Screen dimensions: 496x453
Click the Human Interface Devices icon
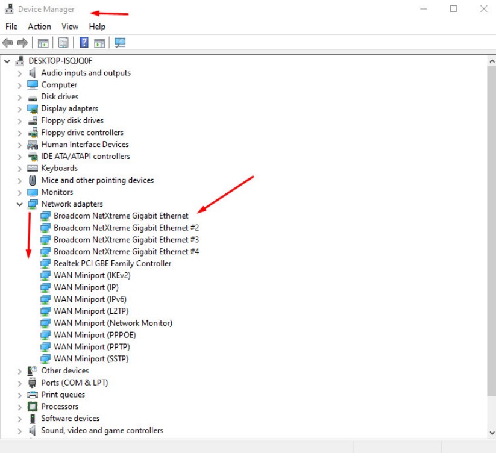[33, 145]
